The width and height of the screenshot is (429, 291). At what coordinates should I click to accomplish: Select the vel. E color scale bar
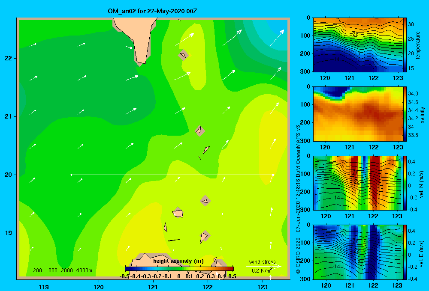point(405,252)
